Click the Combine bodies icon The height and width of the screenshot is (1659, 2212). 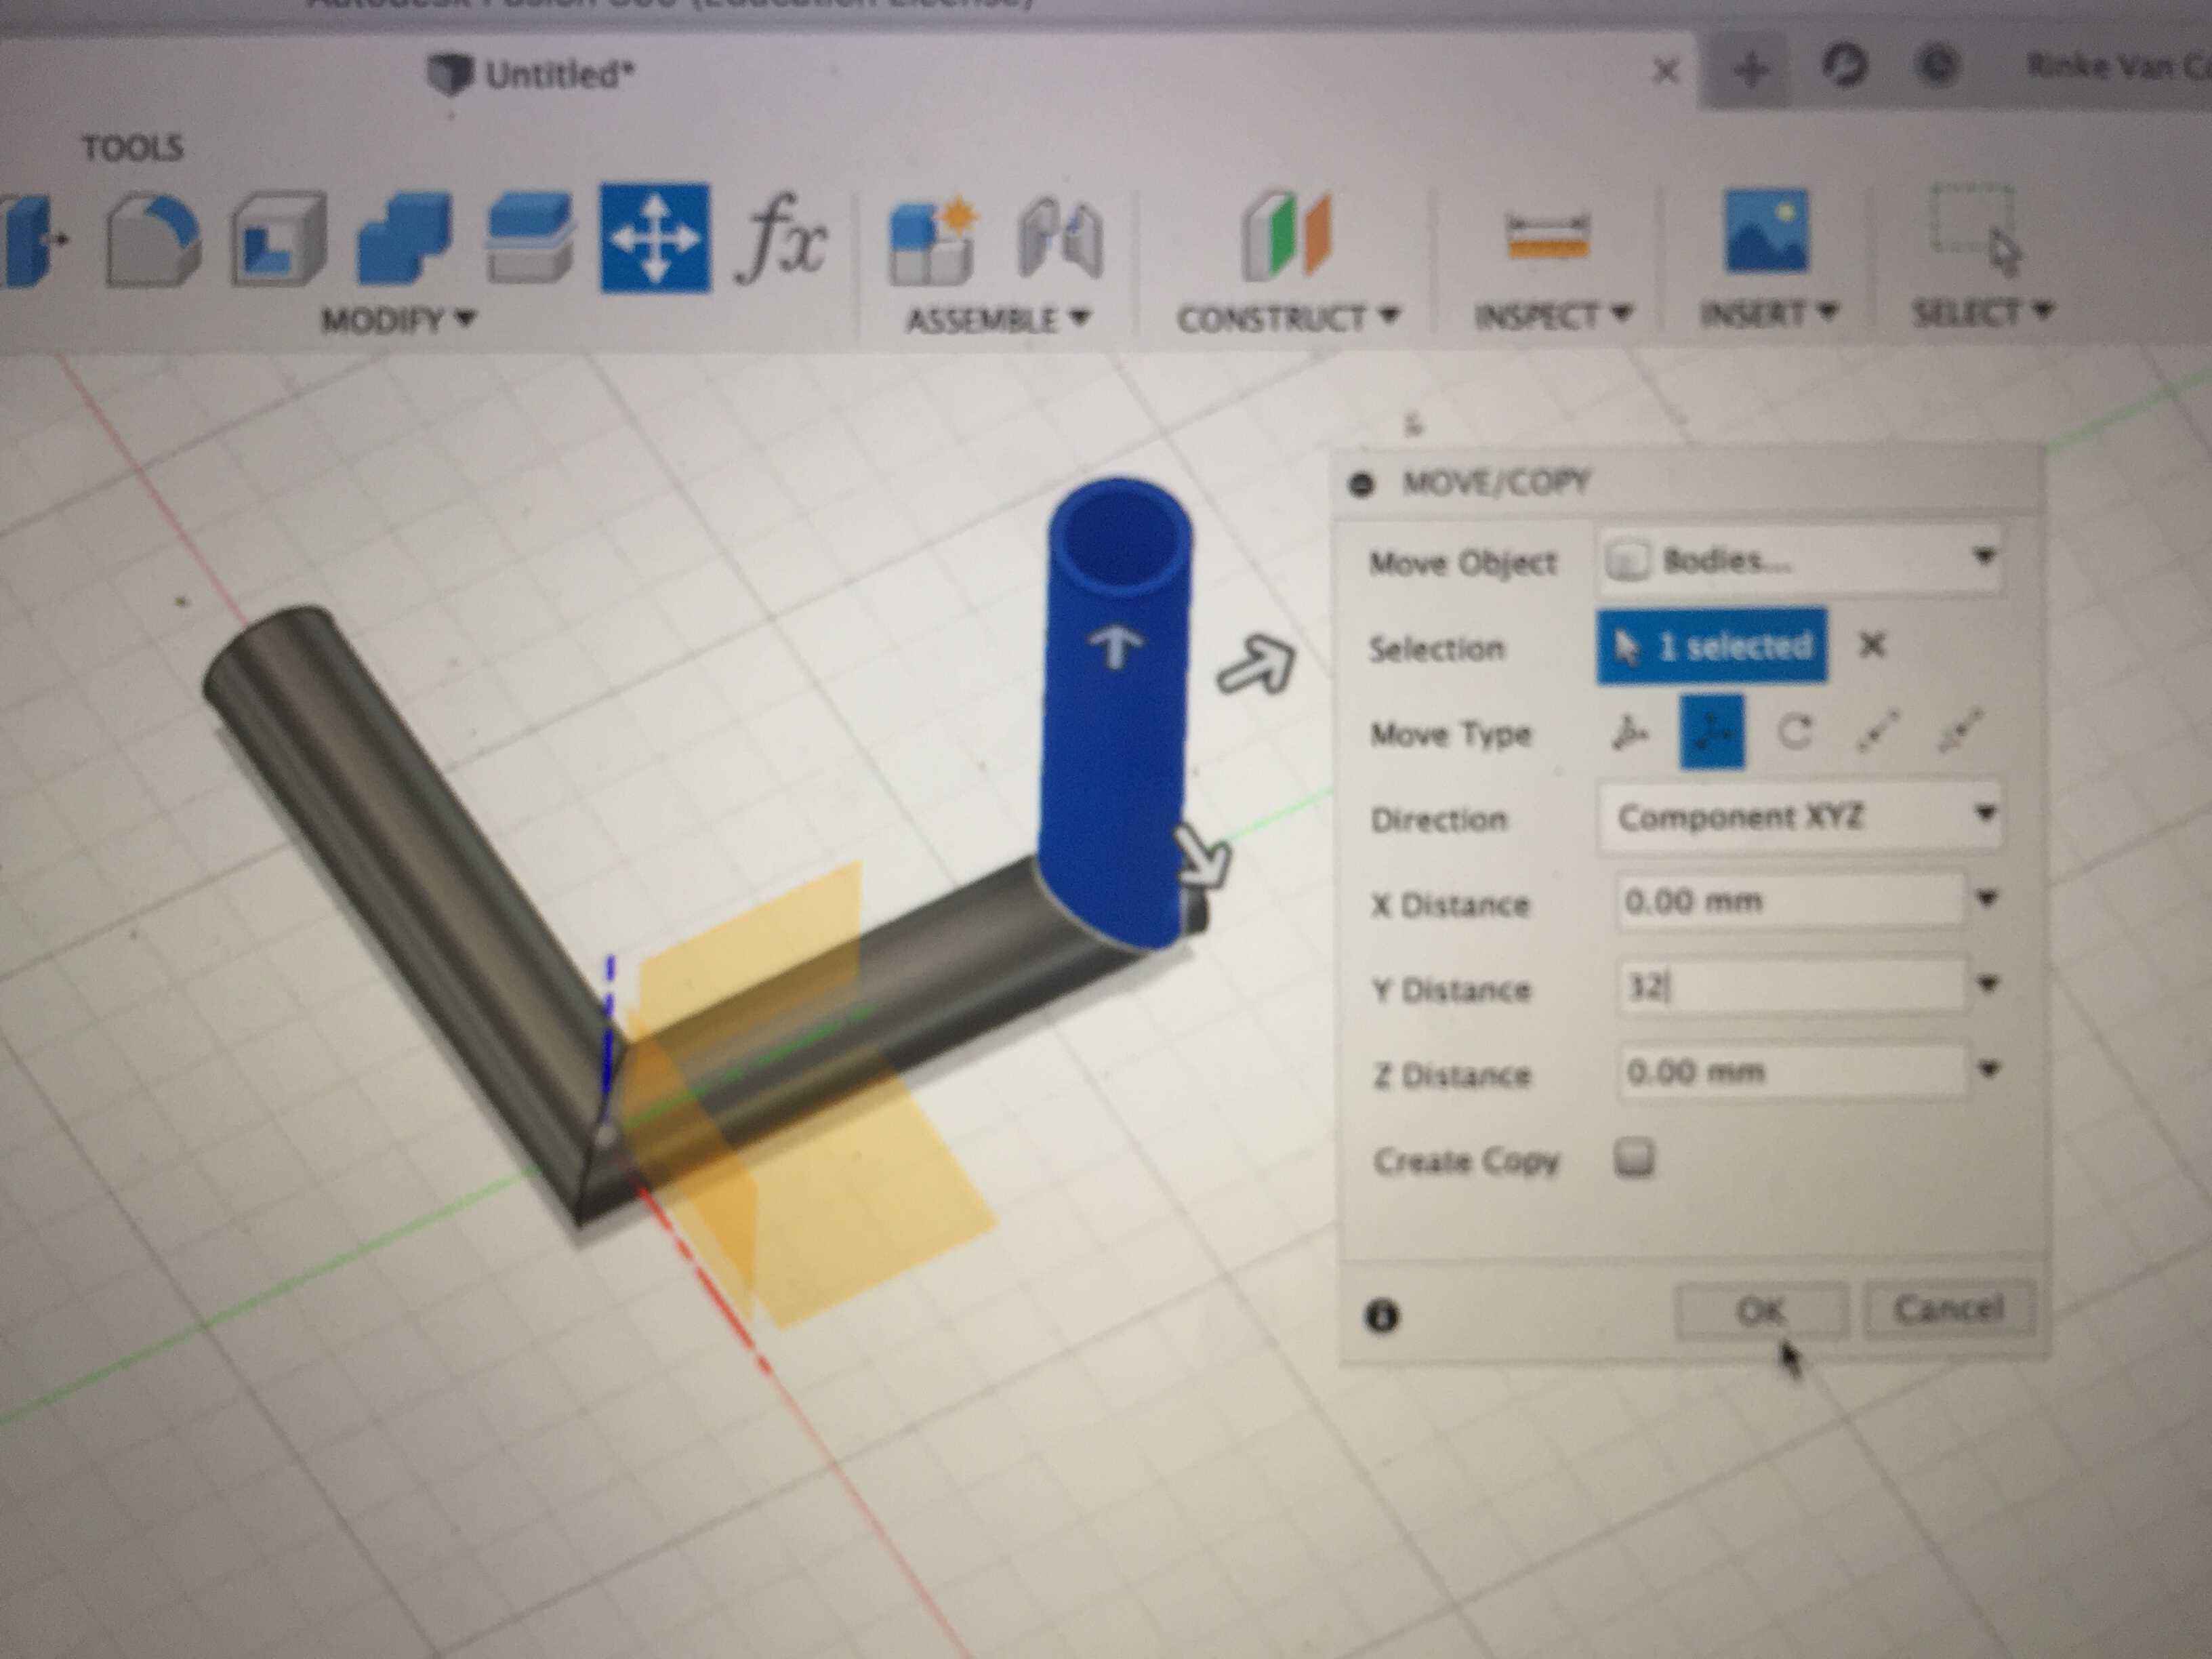click(x=404, y=240)
